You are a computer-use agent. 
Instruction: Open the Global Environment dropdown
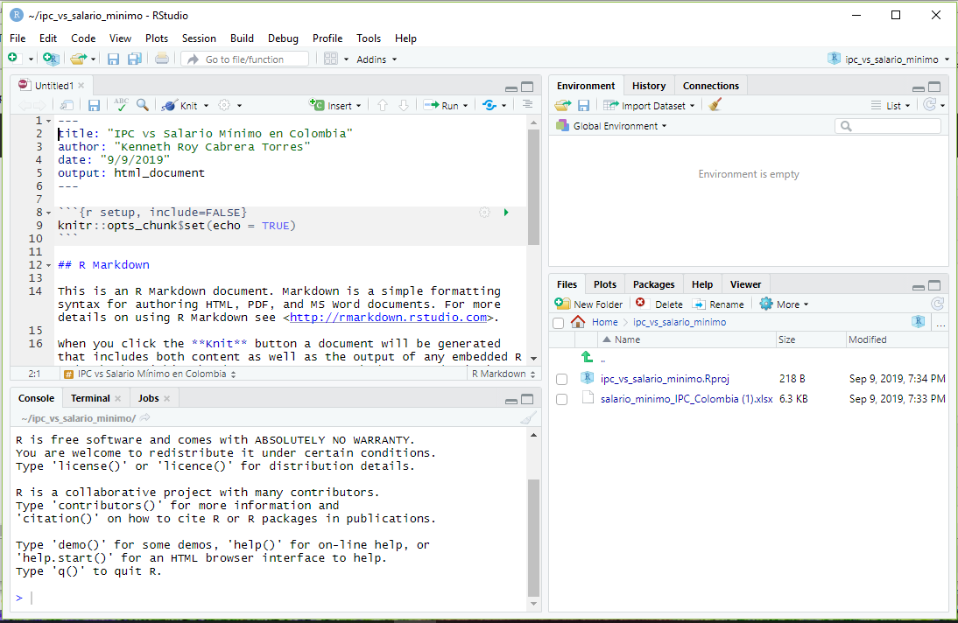(612, 126)
